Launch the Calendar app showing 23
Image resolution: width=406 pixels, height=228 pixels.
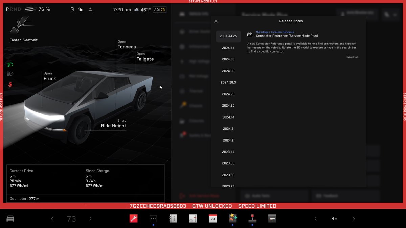tap(212, 219)
